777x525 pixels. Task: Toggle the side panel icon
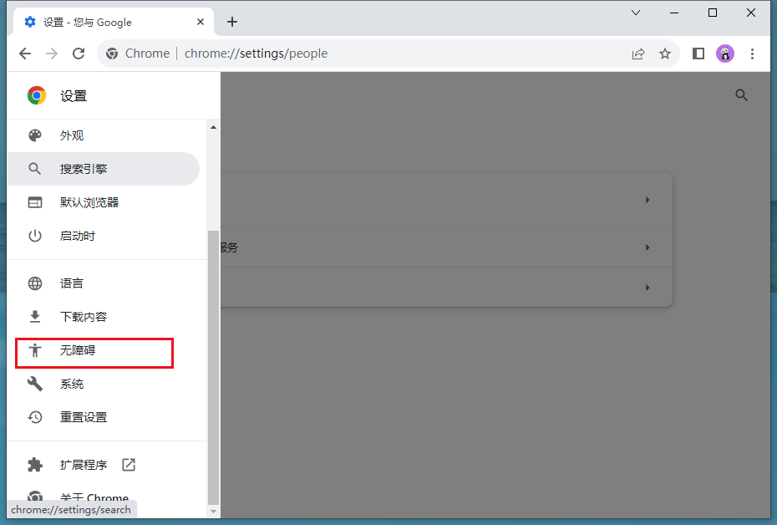(698, 54)
